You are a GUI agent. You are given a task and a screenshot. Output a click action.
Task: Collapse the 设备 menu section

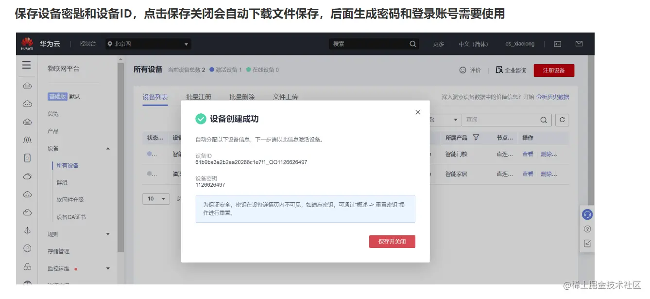108,148
